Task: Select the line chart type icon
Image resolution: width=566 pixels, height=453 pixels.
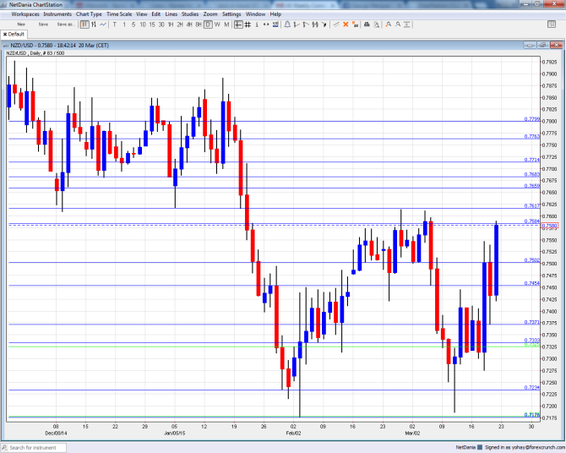Action: [x=103, y=25]
